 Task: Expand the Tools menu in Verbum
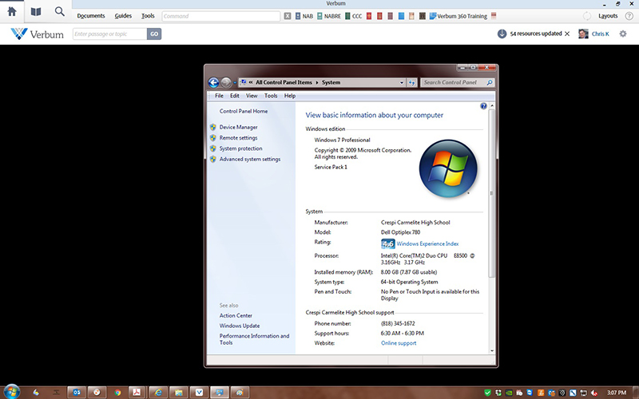[x=148, y=16]
